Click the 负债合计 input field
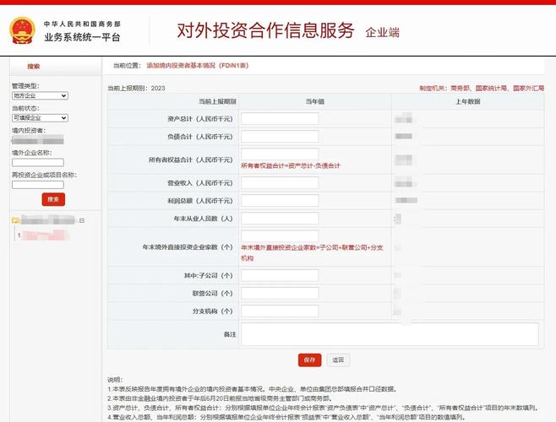Image resolution: width=556 pixels, height=422 pixels. click(279, 137)
